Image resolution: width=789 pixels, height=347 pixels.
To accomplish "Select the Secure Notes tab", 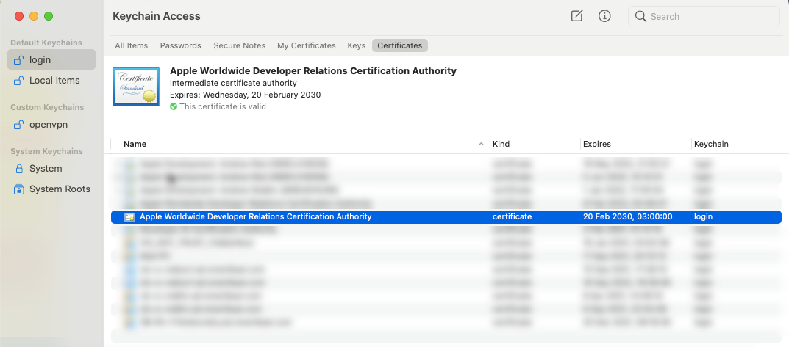I will (x=239, y=45).
